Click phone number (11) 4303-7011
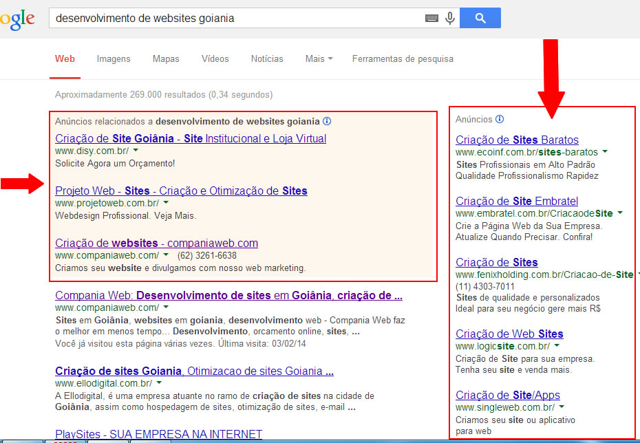This screenshot has height=443, width=640. point(485,286)
